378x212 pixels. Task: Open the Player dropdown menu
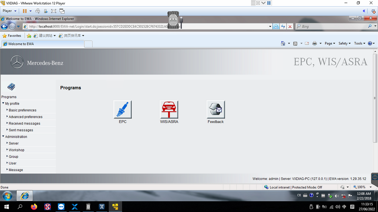pyautogui.click(x=10, y=11)
